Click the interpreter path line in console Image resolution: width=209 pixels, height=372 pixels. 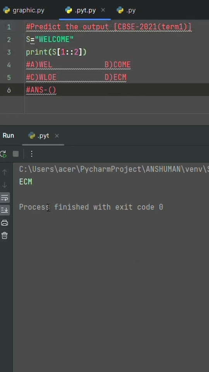pos(114,169)
